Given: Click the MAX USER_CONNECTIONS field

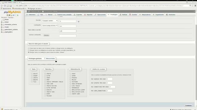Looking at the screenshot, I should tap(110, 91).
